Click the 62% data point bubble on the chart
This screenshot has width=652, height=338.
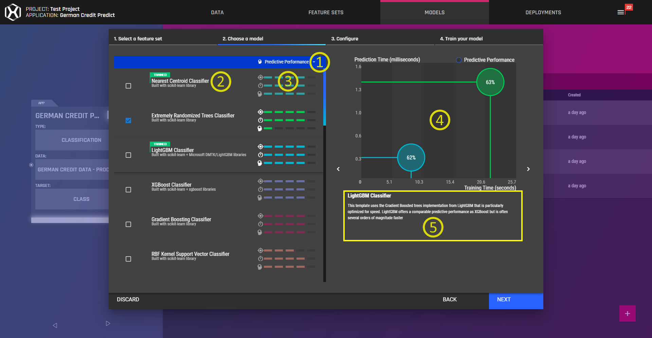(411, 157)
